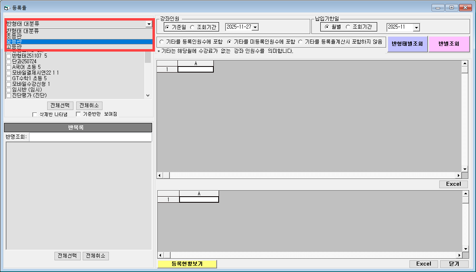This screenshot has height=272, width=476.
Task: Enable the 기준반만 보여짐 checkbox
Action: point(79,114)
